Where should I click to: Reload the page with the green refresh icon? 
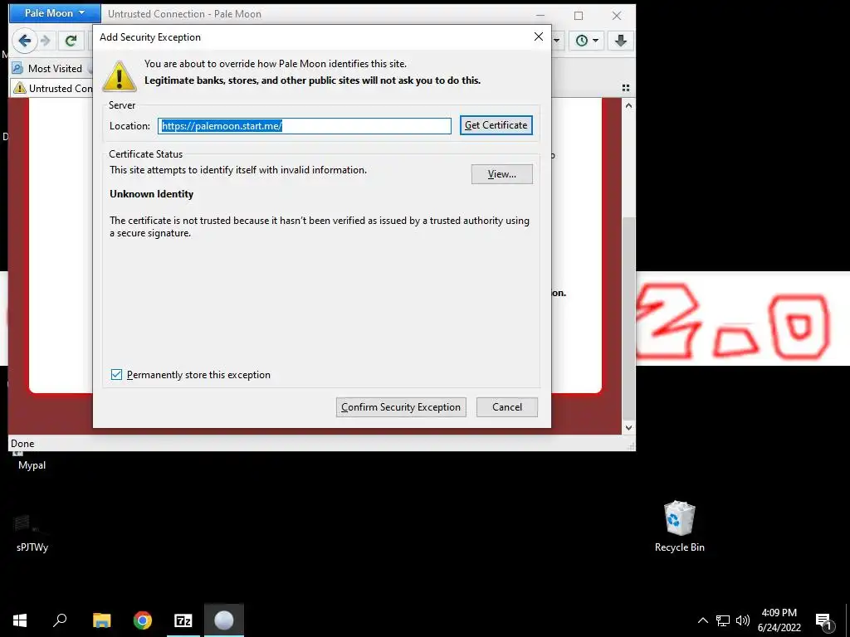(71, 40)
